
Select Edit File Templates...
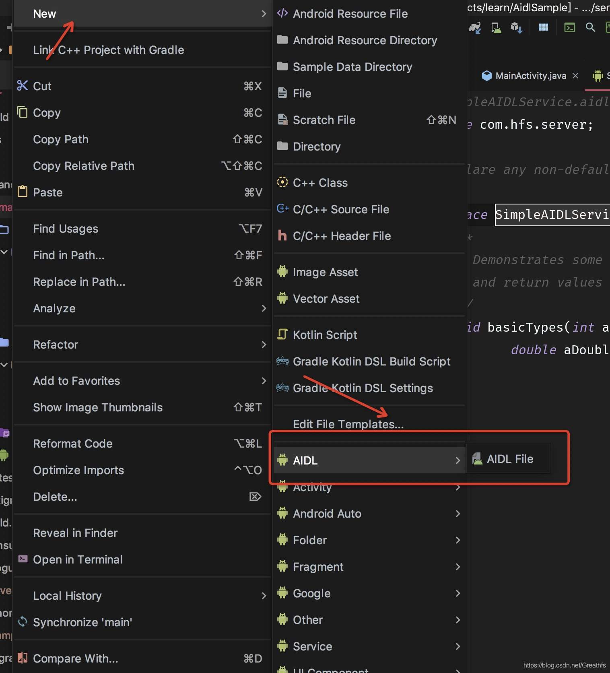(369, 424)
